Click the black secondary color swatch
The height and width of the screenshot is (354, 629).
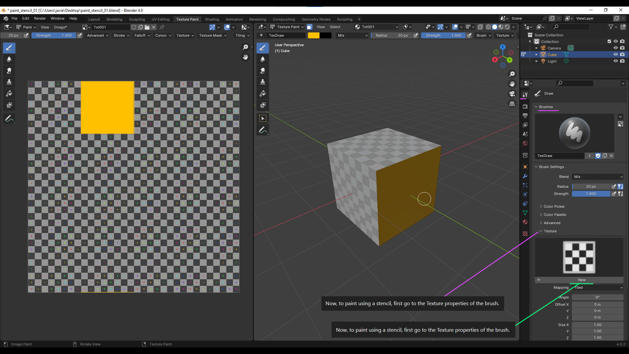pyautogui.click(x=326, y=35)
